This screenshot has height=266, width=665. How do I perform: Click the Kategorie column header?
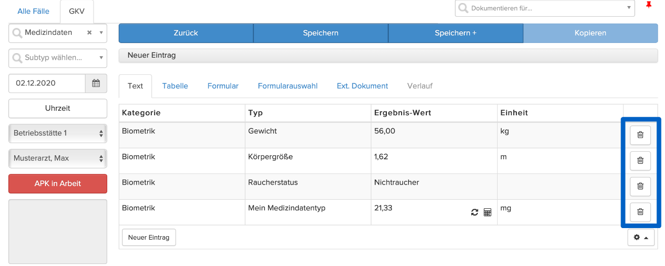pyautogui.click(x=182, y=113)
